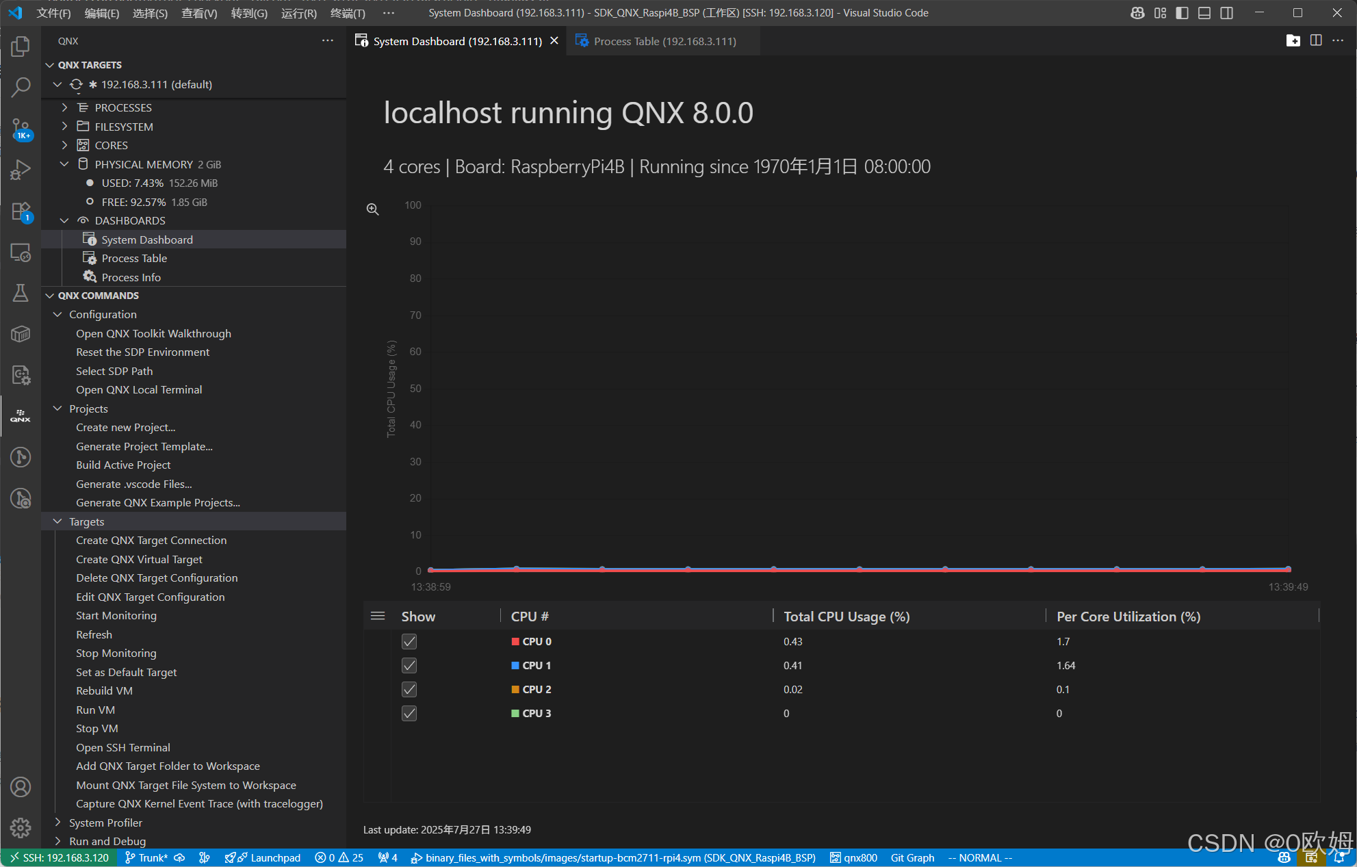Run Open QNX Toolkit Walkthrough command

(153, 333)
